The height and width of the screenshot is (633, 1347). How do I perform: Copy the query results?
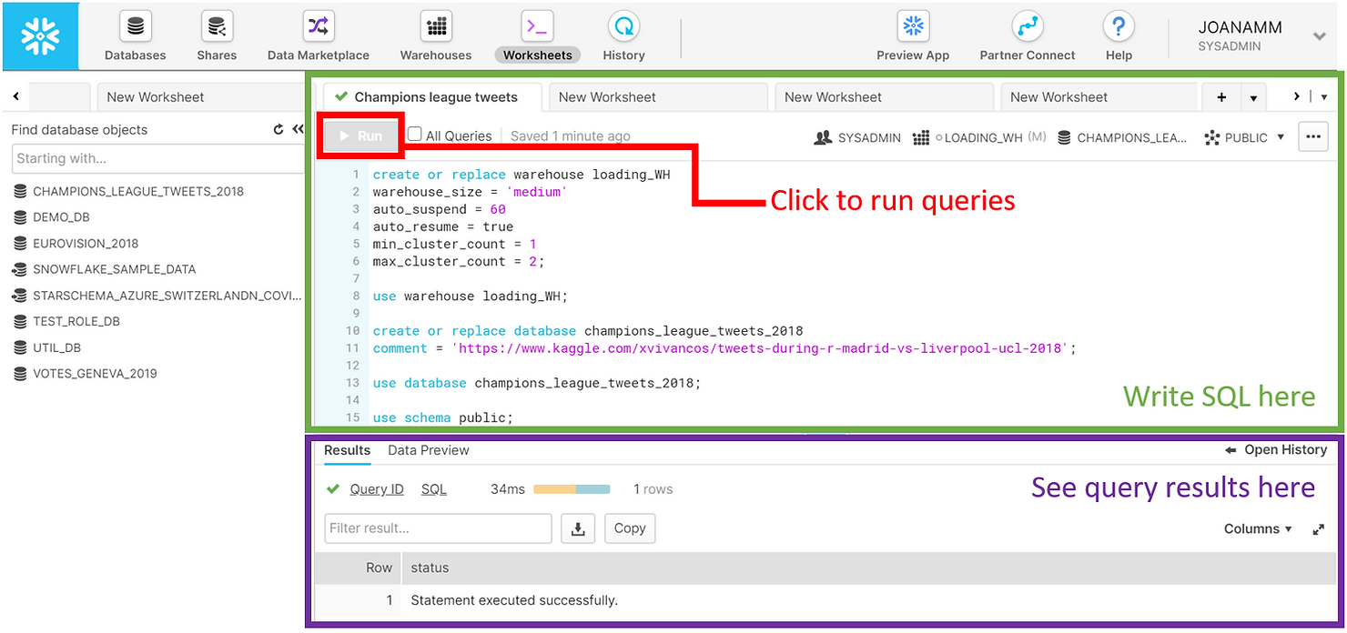pyautogui.click(x=630, y=528)
